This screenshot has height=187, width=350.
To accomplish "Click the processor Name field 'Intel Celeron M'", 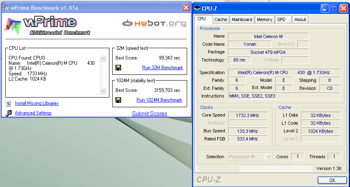I will (268, 36).
